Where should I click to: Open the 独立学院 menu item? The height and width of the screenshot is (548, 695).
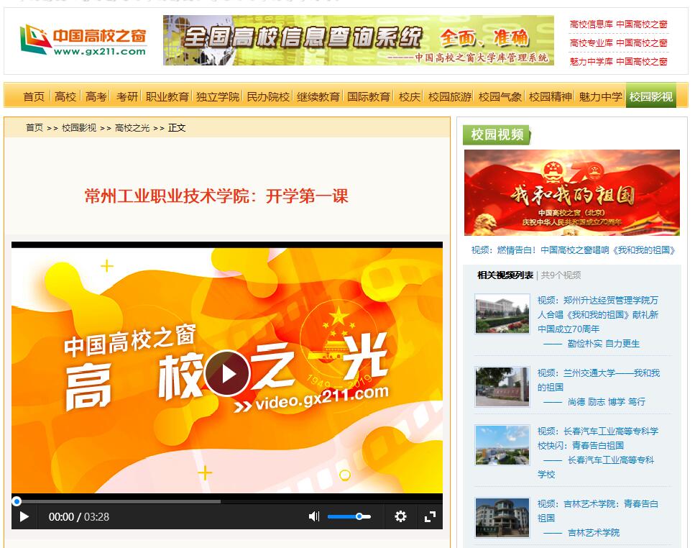click(x=217, y=96)
